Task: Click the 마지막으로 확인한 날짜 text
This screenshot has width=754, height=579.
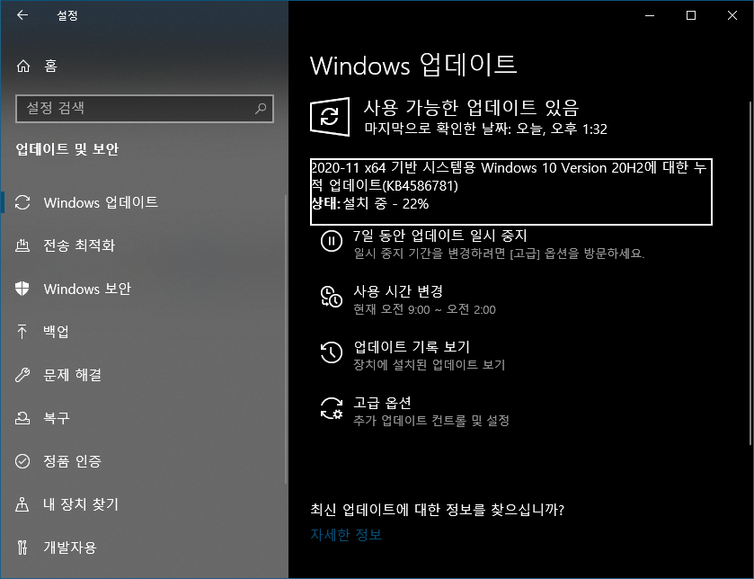Action: (x=485, y=129)
